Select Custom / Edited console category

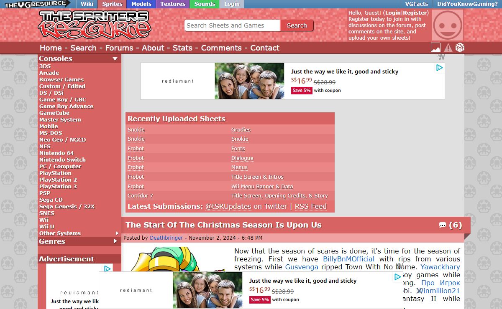pyautogui.click(x=62, y=86)
